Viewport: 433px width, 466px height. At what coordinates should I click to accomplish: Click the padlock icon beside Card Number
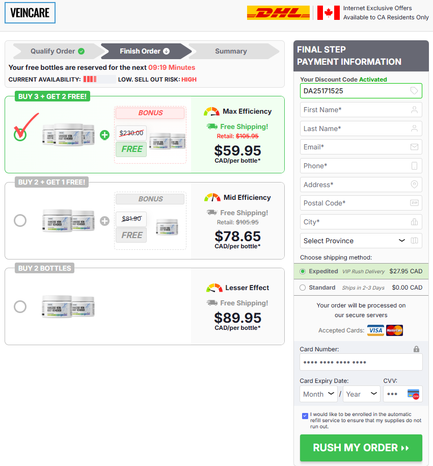(x=416, y=349)
